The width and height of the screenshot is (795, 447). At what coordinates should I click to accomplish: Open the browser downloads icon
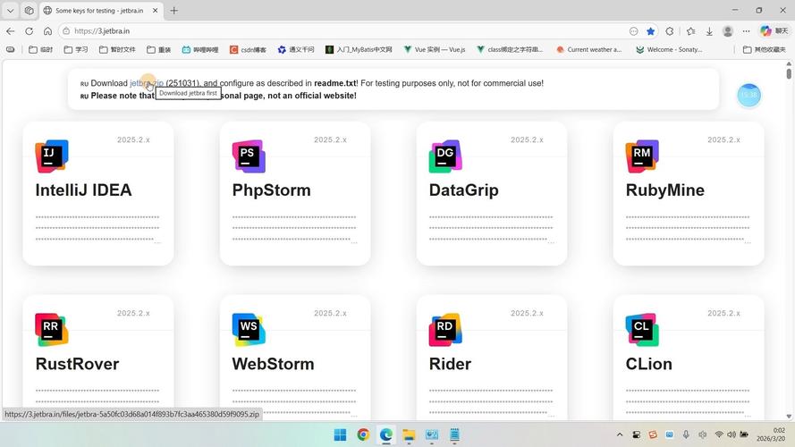tap(709, 31)
